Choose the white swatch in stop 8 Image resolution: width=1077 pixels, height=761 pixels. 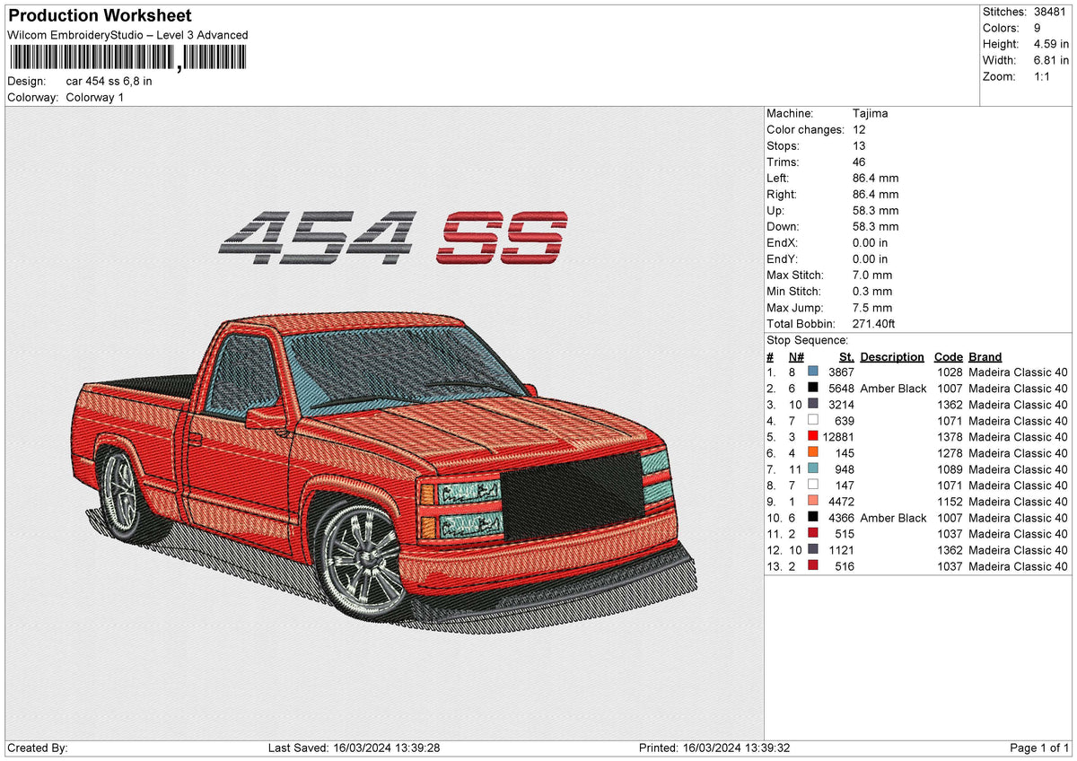click(x=813, y=485)
